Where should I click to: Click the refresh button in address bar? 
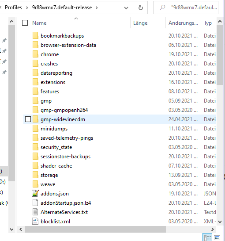[140, 8]
